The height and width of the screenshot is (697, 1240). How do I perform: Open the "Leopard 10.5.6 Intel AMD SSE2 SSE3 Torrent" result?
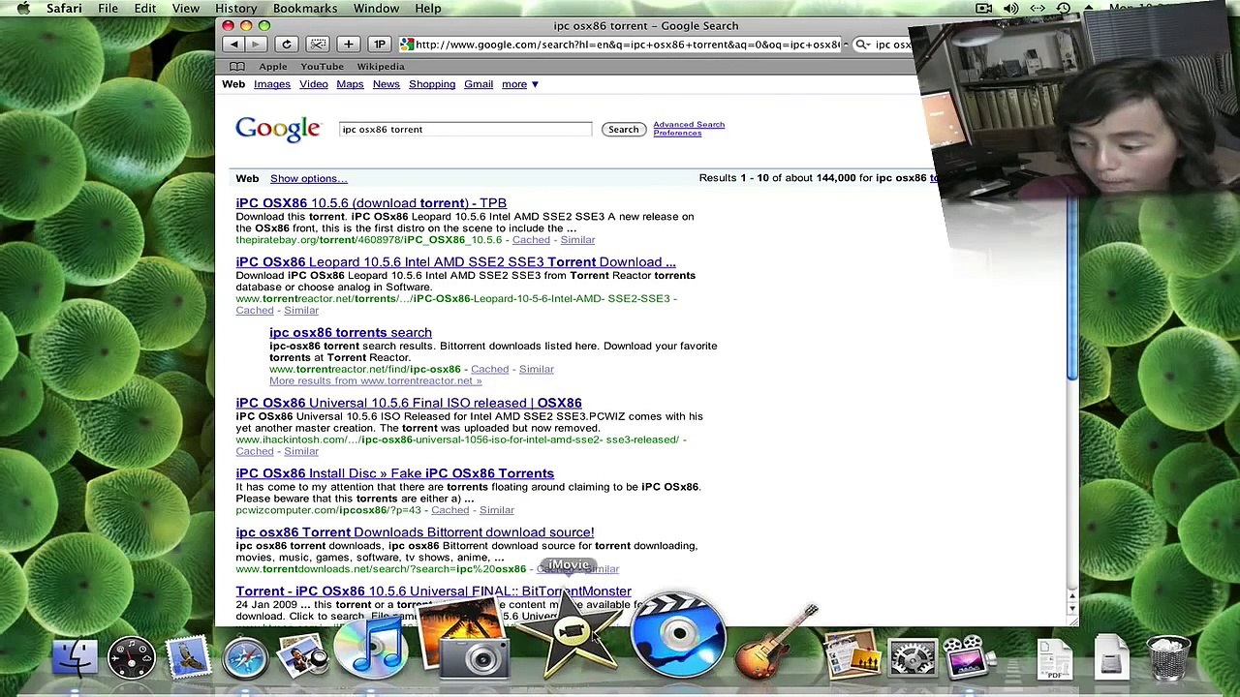click(x=455, y=262)
